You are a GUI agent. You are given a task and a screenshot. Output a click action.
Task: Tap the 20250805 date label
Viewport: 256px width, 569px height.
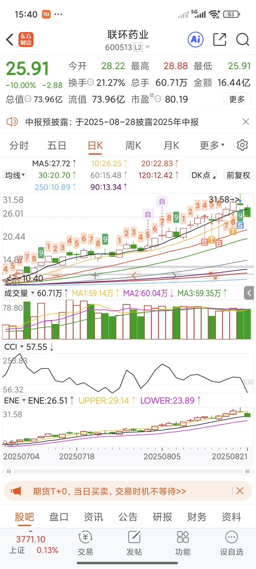(x=162, y=456)
